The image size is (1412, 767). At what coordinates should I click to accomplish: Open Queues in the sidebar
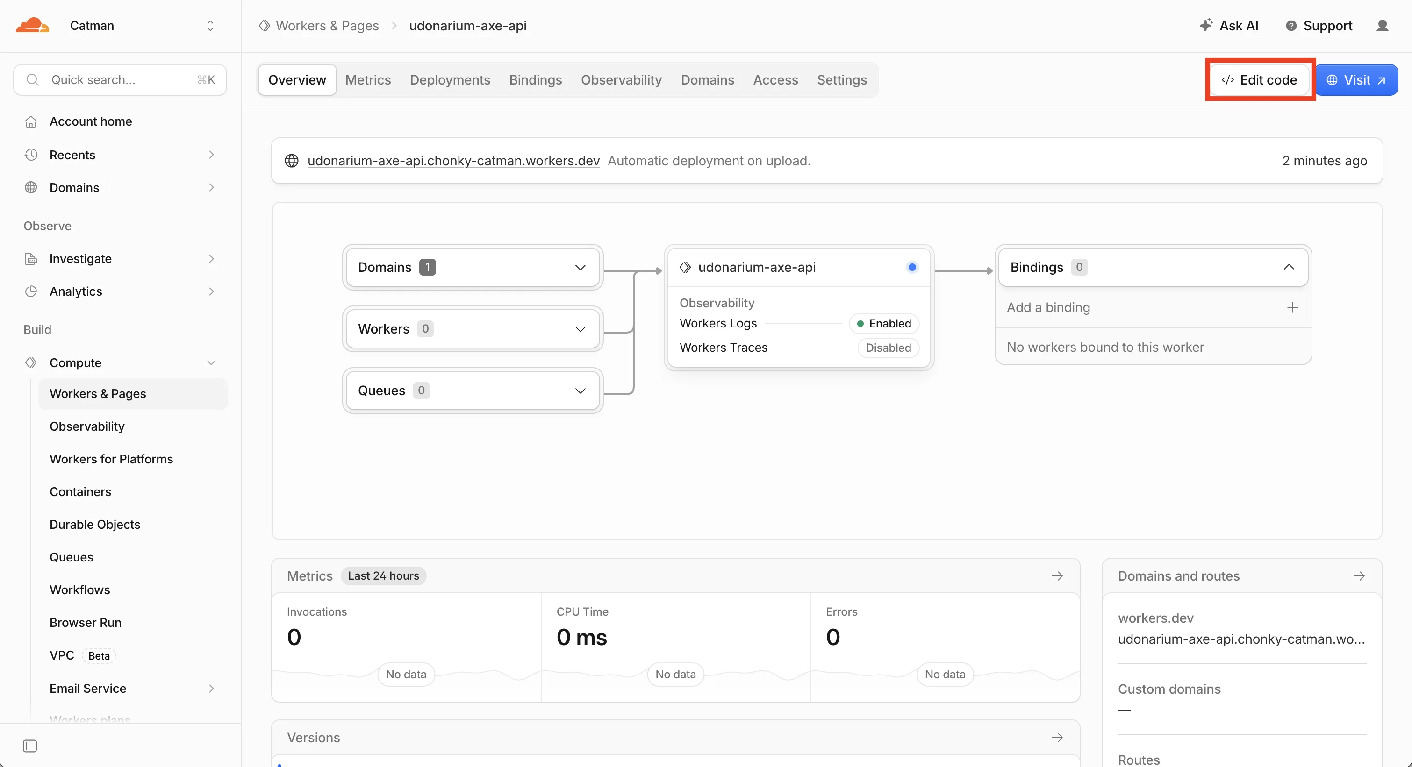(x=71, y=557)
